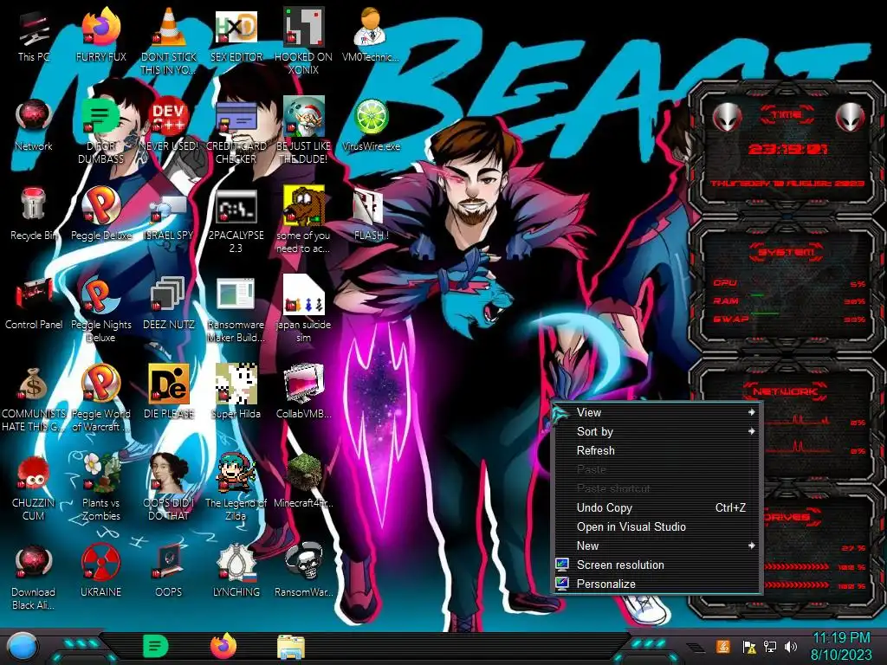
Task: Open Minecraft4Fr block icon
Action: click(x=304, y=481)
